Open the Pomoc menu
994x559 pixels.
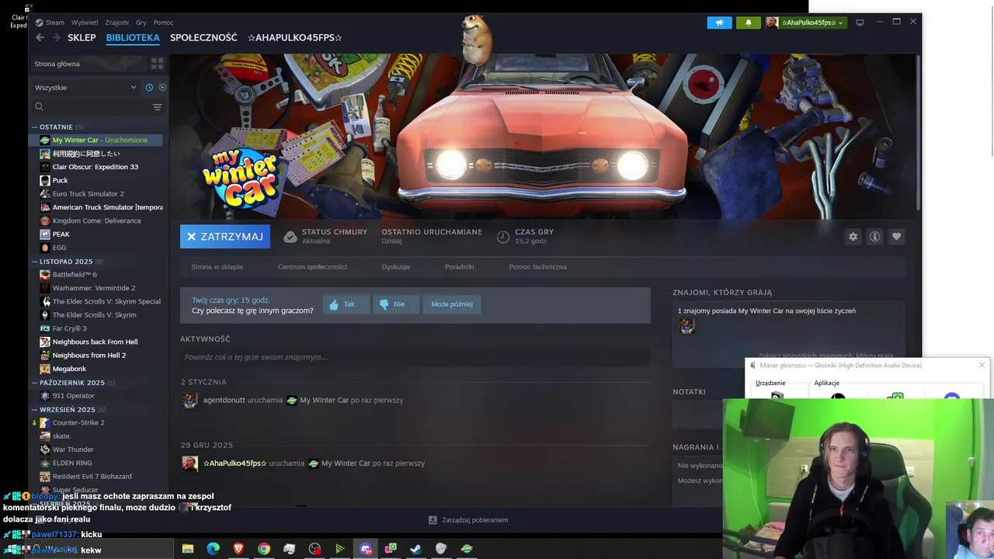(163, 23)
